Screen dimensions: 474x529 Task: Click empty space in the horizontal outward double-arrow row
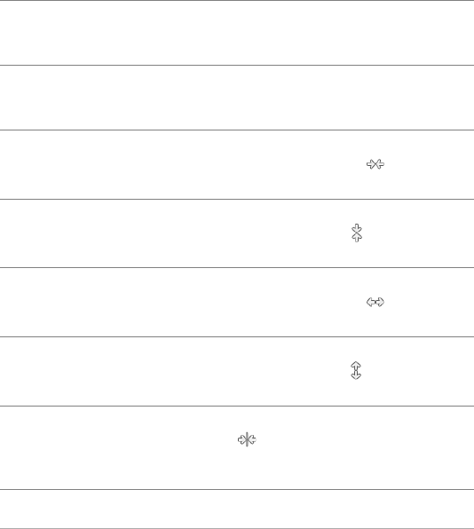pyautogui.click(x=169, y=302)
